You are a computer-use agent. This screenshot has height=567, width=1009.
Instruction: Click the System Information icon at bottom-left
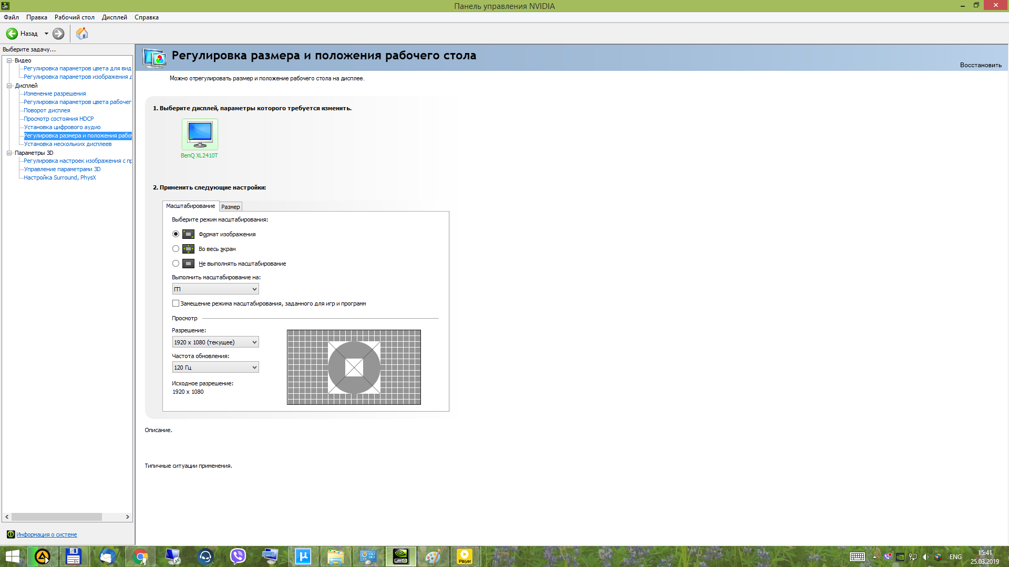(11, 534)
